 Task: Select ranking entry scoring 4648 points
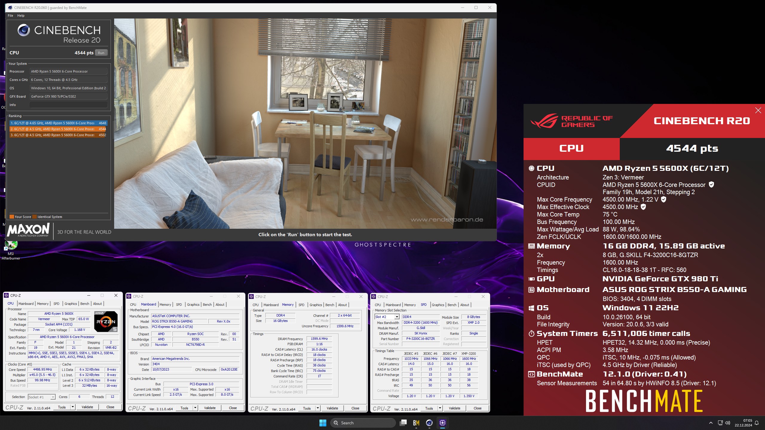(x=58, y=123)
